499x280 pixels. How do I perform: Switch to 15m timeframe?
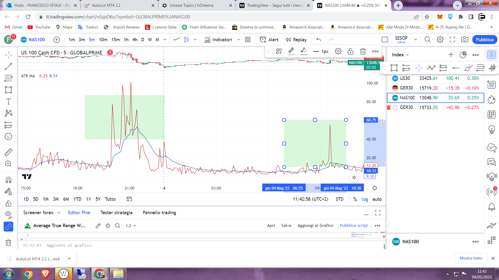[x=116, y=40]
